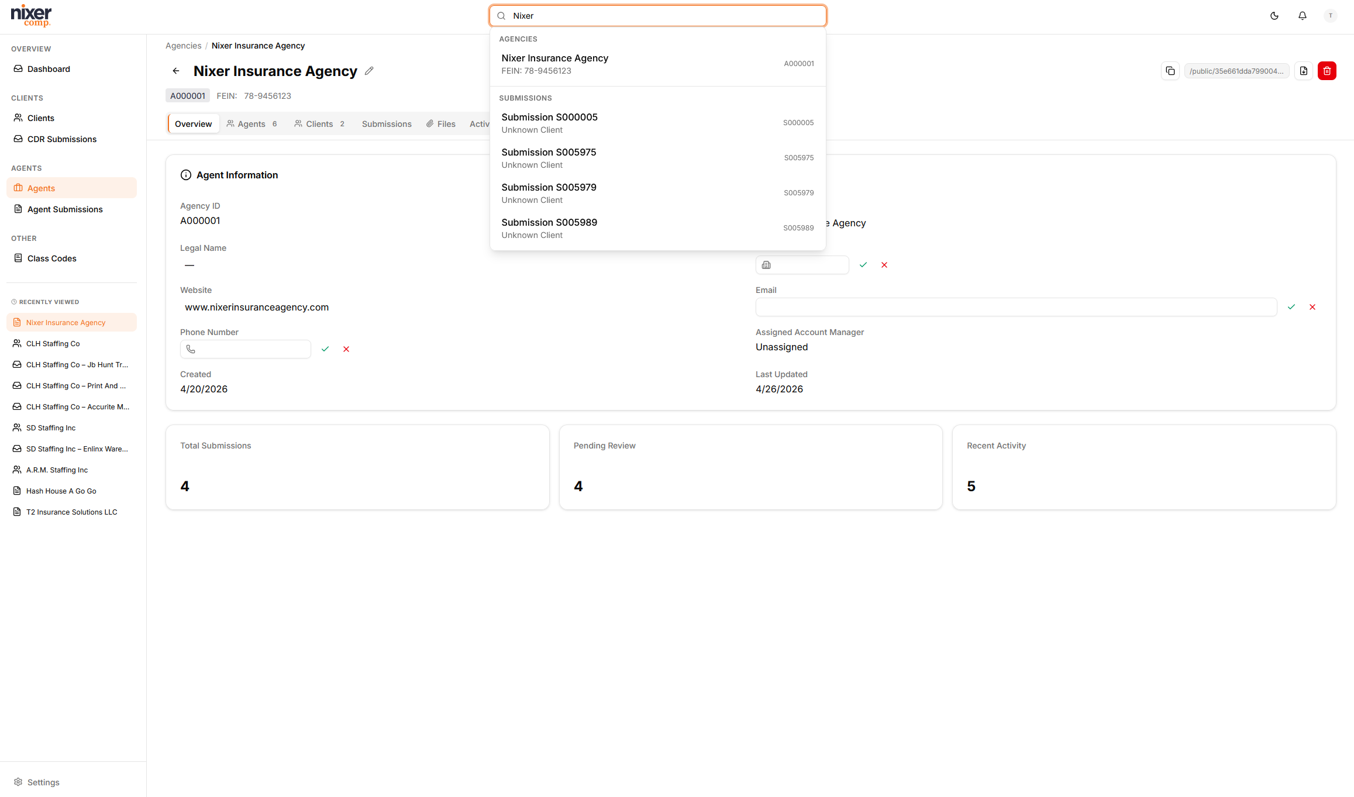This screenshot has height=797, width=1354.
Task: Click the Pending Review card
Action: [751, 467]
